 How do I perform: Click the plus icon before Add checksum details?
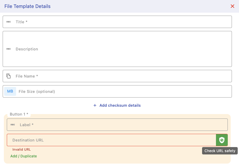click(95, 106)
